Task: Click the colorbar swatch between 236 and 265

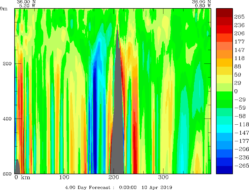Action: point(224,21)
